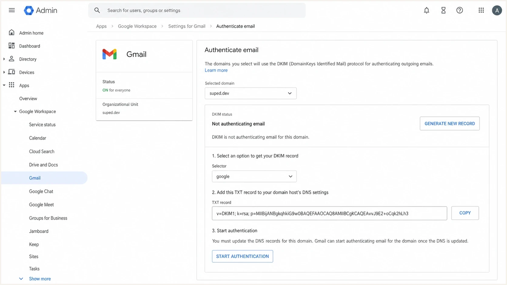
Task: Click the 'Authenticate email' heading
Action: click(231, 50)
